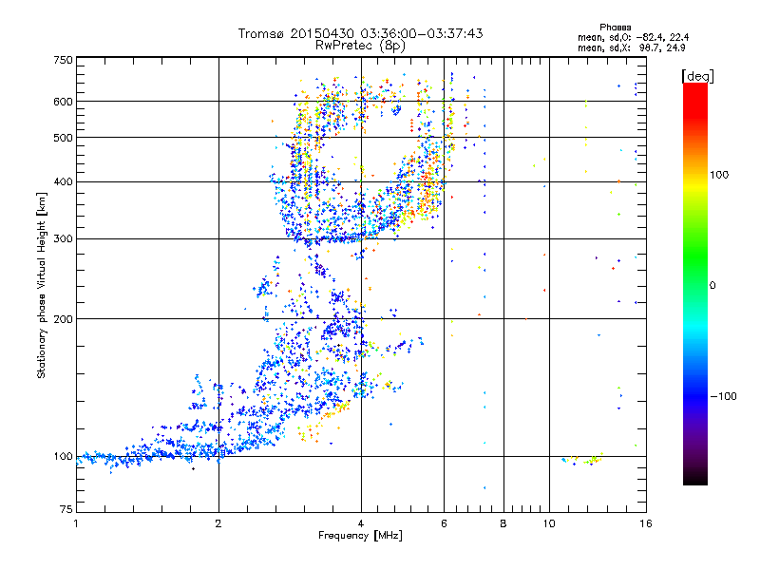Click the x-axis tick label '4'
Image resolution: width=760 pixels, height=570 pixels.
pos(361,523)
